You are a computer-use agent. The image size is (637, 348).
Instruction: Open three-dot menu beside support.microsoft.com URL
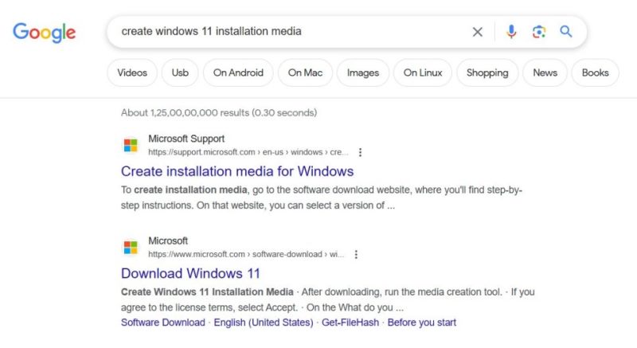coord(360,152)
